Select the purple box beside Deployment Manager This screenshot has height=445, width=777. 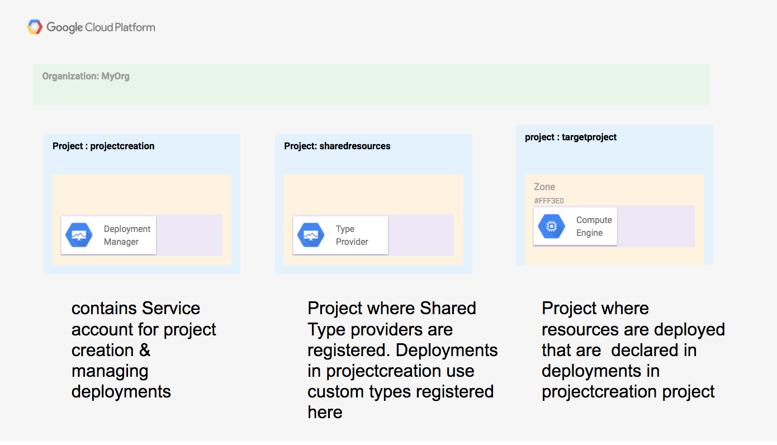click(189, 235)
